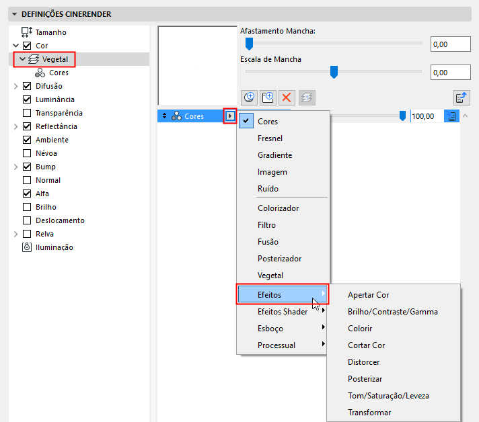Open the Esboço submenu

tap(283, 329)
